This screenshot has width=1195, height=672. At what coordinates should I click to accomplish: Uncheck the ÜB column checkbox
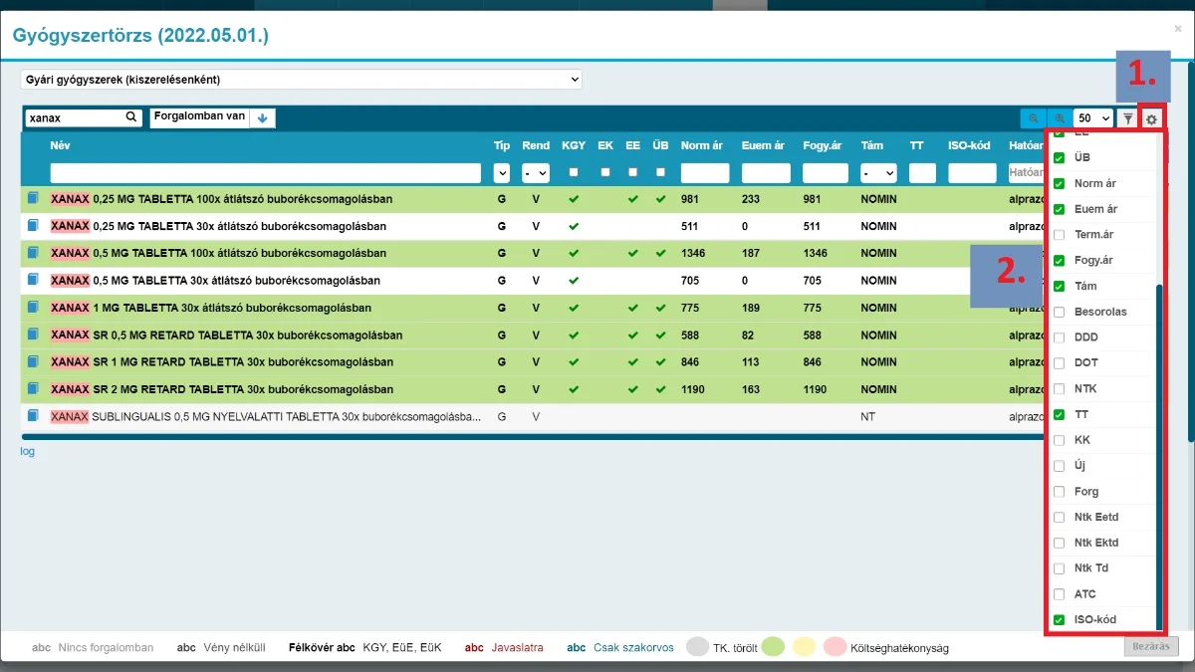coord(1060,157)
